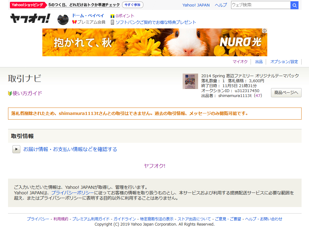
Task: Open the マイオク menu
Action: [x=240, y=62]
